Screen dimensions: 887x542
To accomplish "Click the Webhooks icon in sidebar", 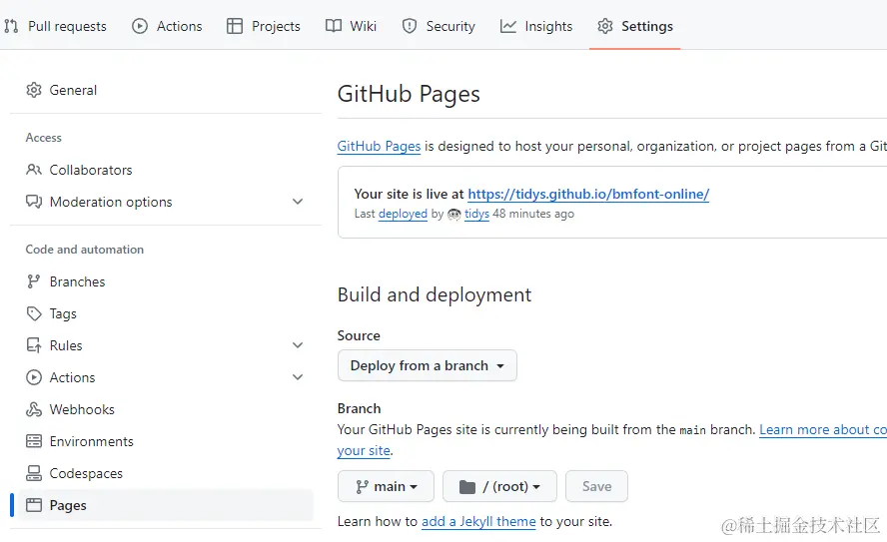I will point(34,409).
